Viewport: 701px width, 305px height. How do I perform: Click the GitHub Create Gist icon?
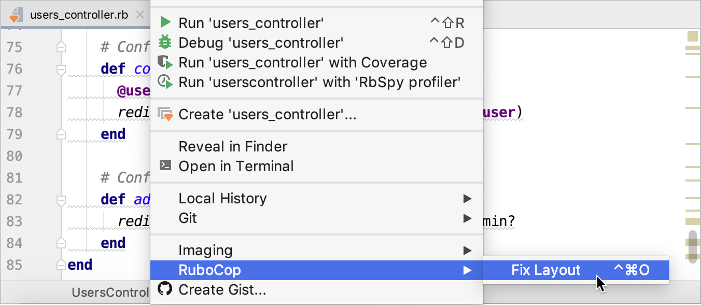point(165,289)
